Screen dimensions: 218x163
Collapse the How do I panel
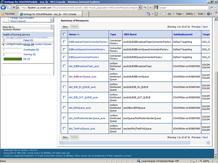click(52, 26)
